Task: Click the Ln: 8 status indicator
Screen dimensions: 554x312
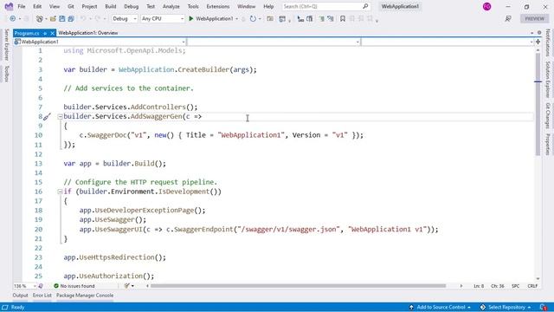Action: pos(479,286)
